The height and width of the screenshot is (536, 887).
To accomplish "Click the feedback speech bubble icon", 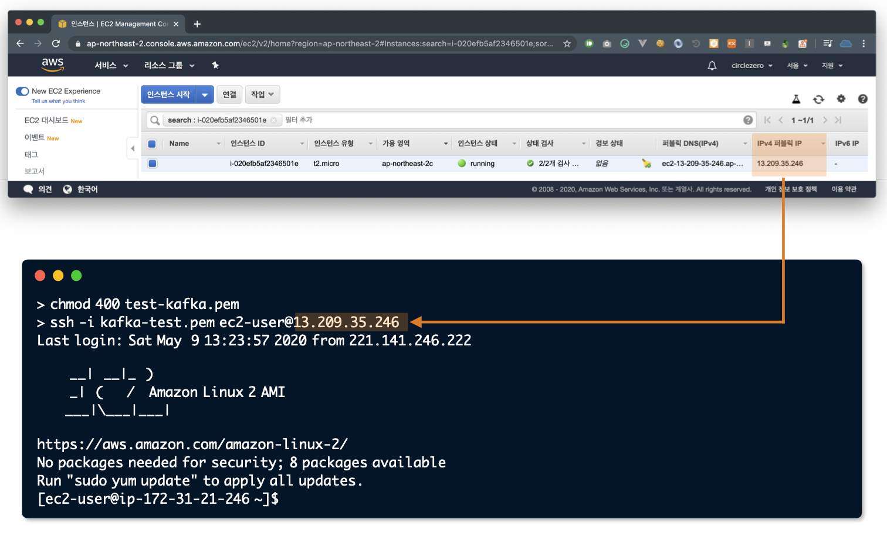I will 28,189.
